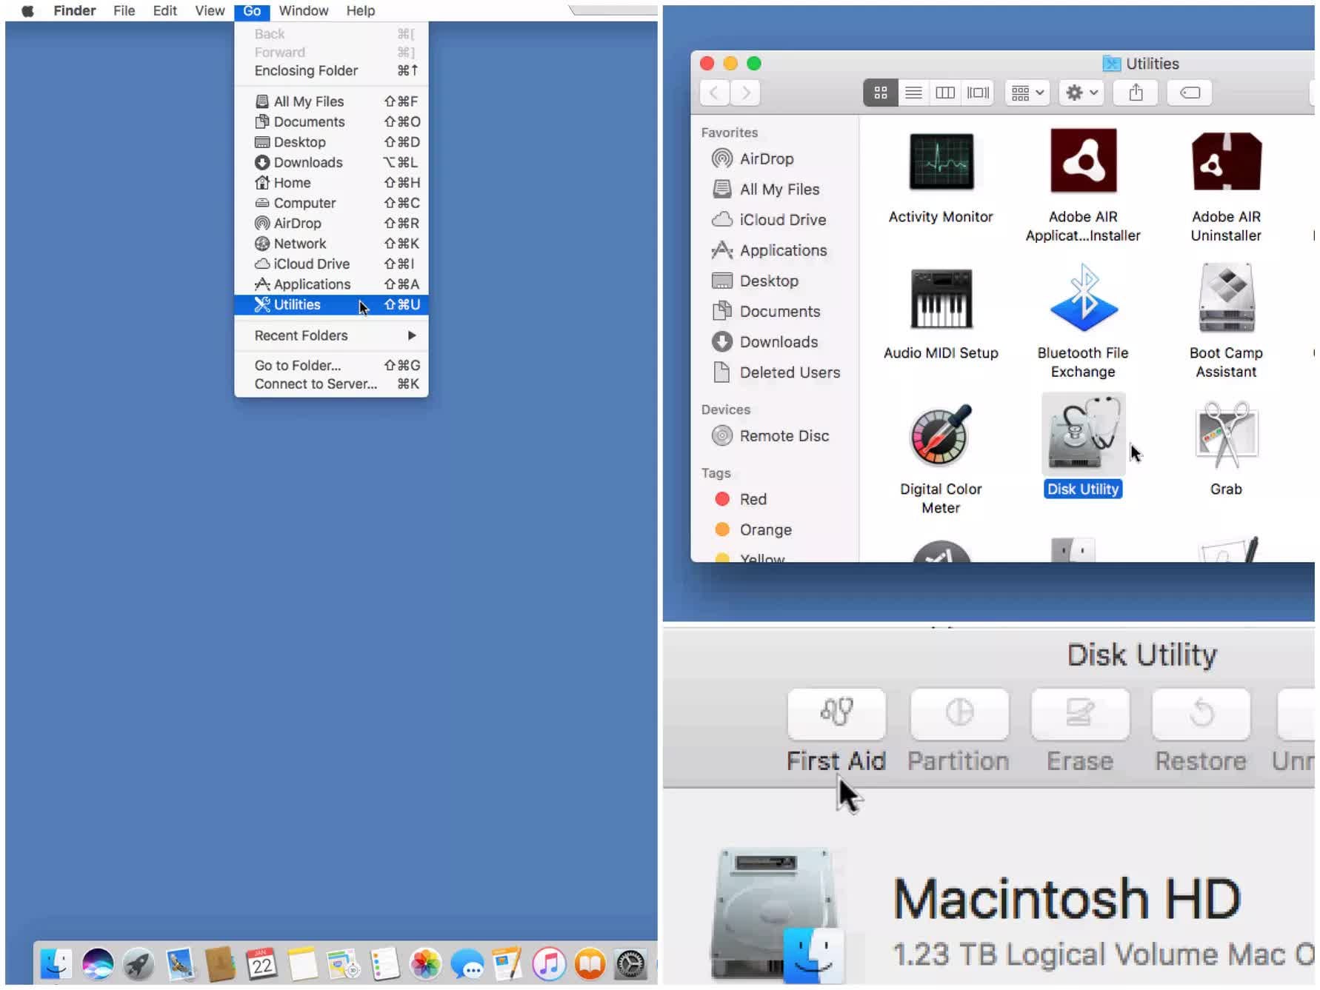1320x990 pixels.
Task: Select the Macintosh HD drive icon
Action: [776, 917]
